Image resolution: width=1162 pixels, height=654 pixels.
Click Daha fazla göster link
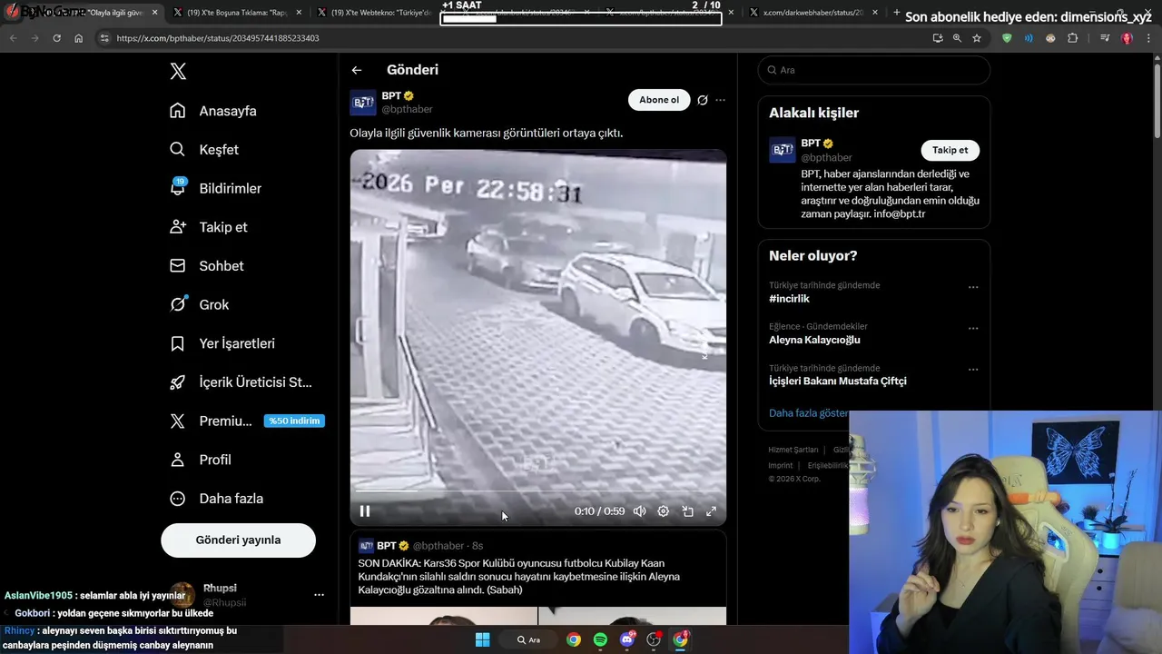click(808, 413)
